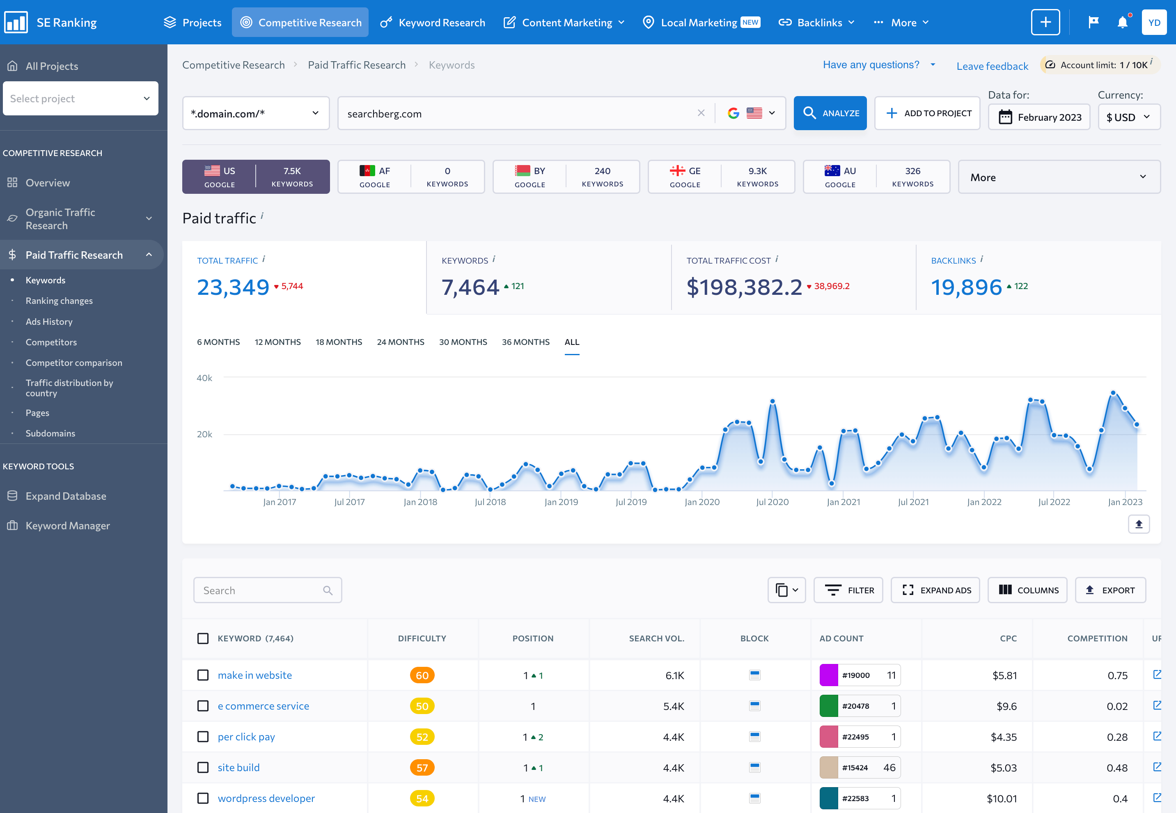Screen dimensions: 1176x813
Task: Open notifications bell icon
Action: point(1122,22)
